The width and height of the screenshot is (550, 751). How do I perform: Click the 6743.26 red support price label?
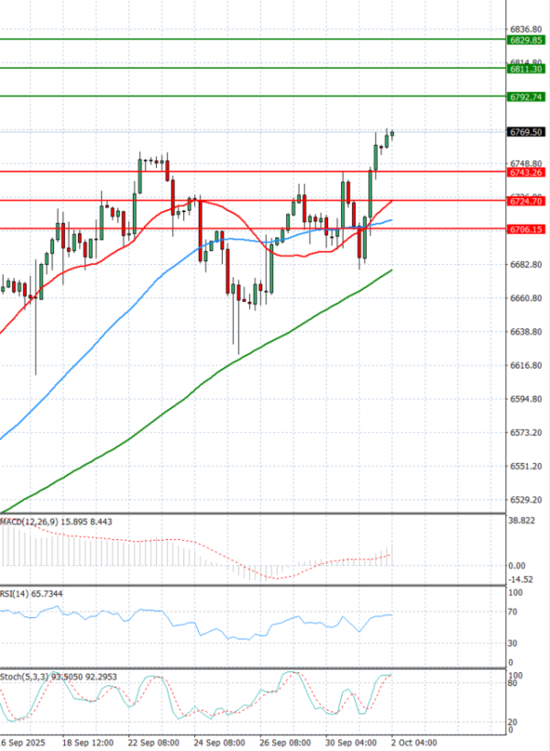526,172
